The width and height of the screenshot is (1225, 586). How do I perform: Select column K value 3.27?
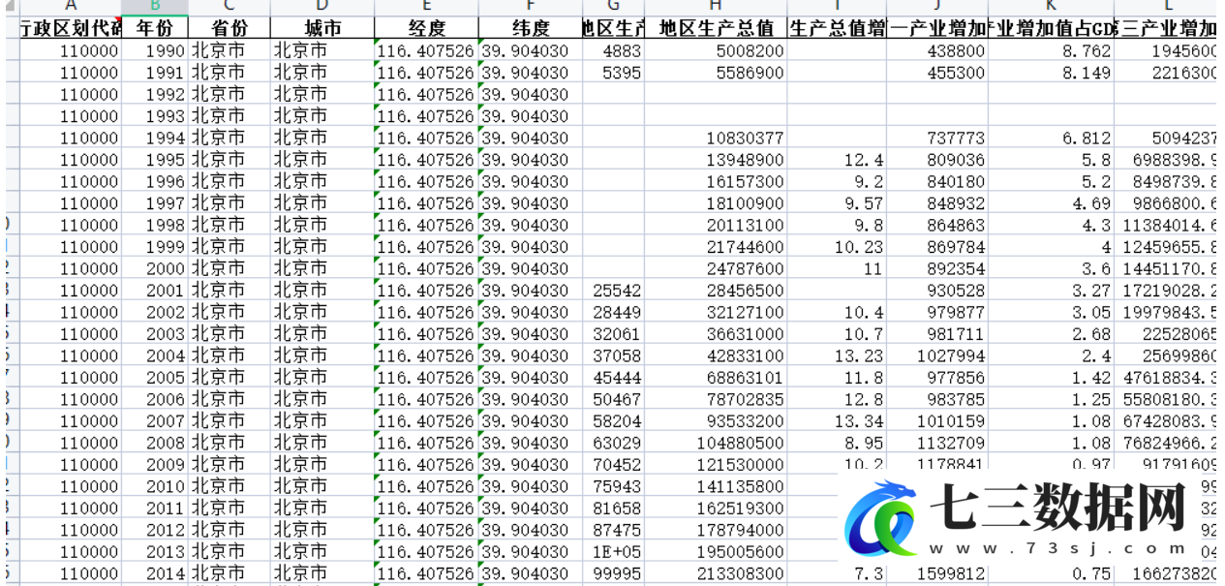(x=1051, y=291)
